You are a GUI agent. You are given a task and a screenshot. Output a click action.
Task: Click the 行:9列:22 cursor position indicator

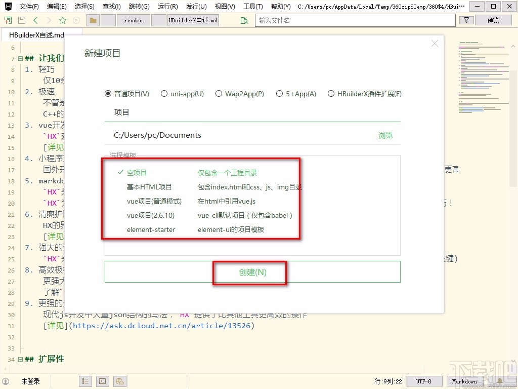(388, 381)
